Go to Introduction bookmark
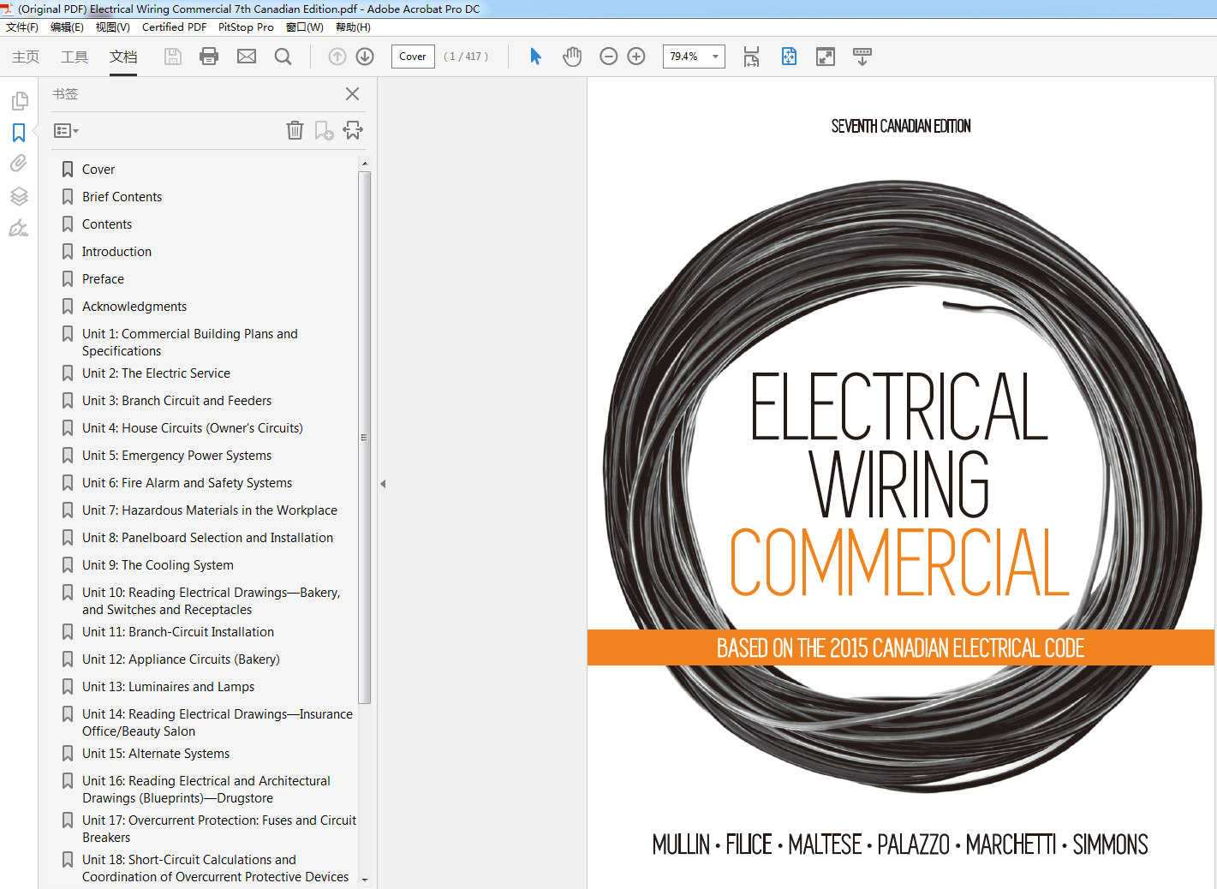Viewport: 1217px width, 889px height. (x=116, y=252)
